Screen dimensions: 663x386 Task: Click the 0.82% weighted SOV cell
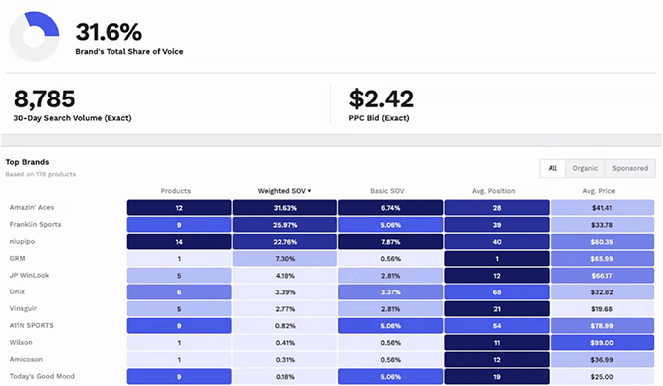point(285,326)
